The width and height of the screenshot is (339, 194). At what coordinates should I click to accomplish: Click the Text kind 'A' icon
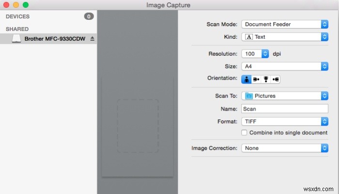point(249,37)
